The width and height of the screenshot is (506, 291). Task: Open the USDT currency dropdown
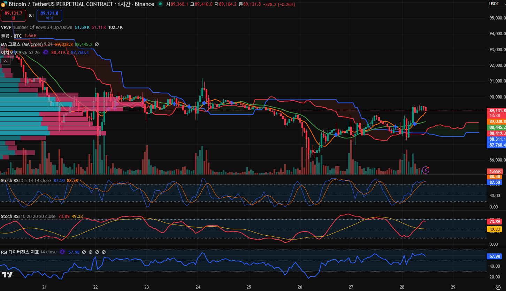(x=496, y=4)
